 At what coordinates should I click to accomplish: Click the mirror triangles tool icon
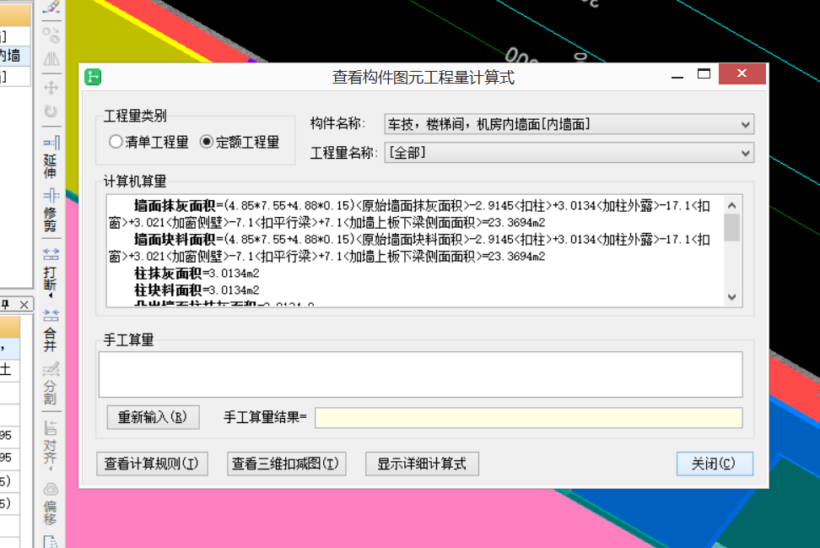tap(51, 59)
